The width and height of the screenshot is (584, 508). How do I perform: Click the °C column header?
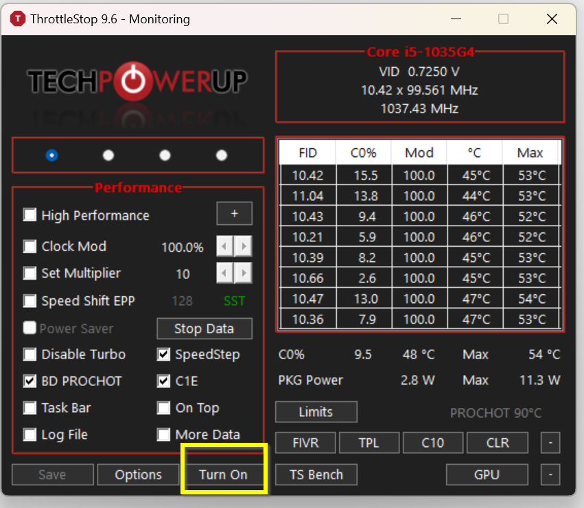coord(475,153)
